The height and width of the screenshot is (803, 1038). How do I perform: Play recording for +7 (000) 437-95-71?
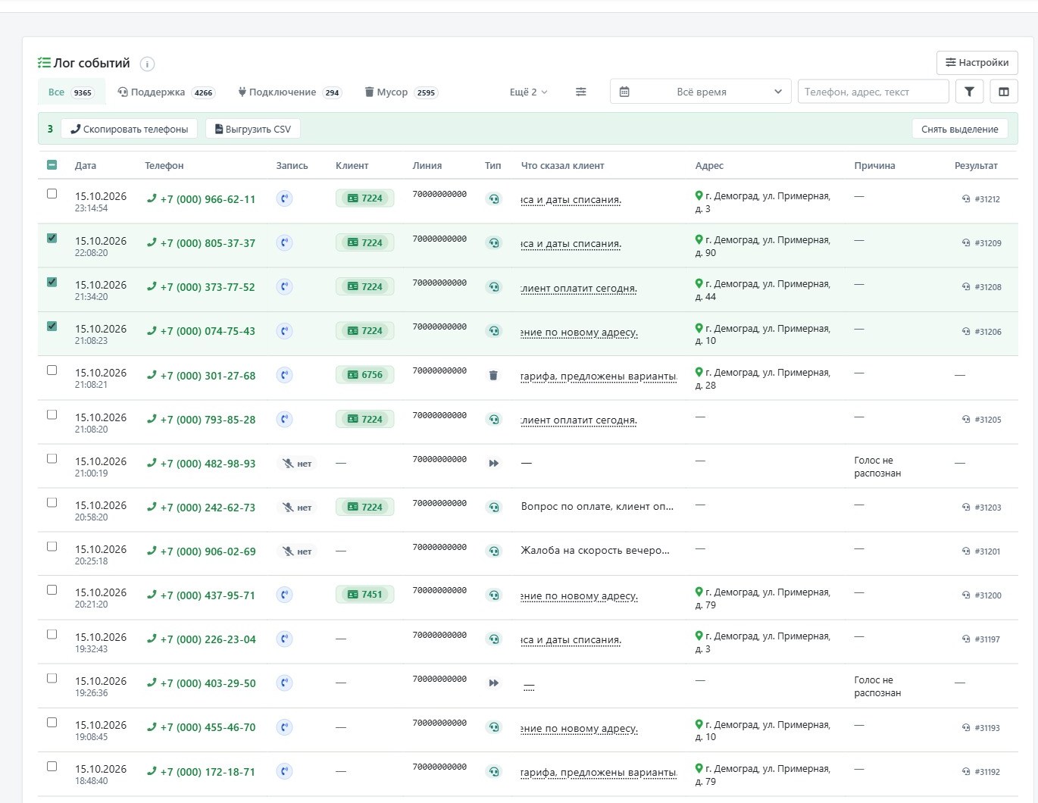pos(284,595)
